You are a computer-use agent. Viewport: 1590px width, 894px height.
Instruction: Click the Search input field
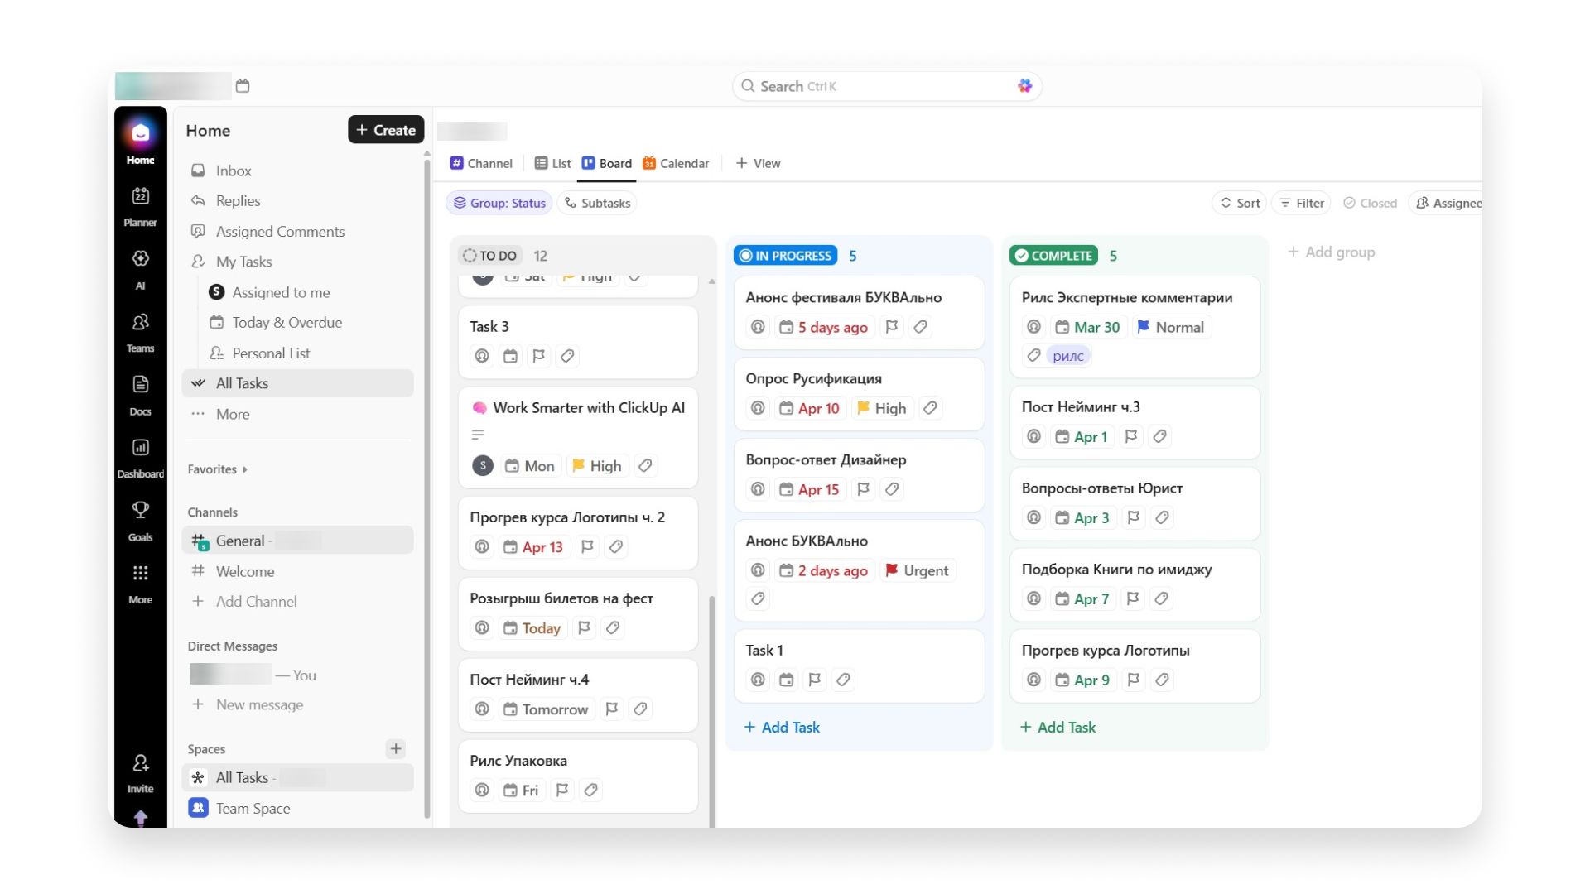point(878,86)
